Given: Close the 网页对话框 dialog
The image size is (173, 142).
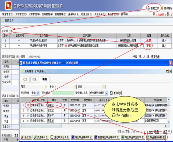Looking at the screenshot, I should click(x=170, y=63).
